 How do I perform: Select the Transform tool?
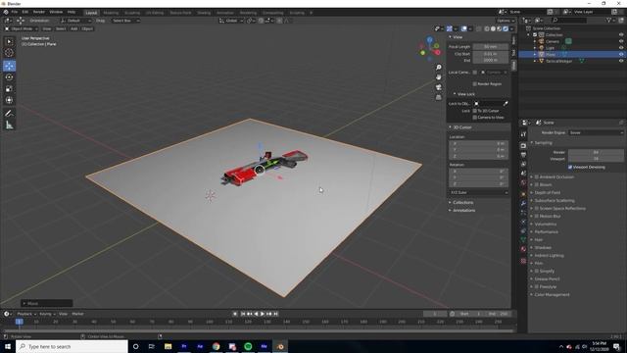click(x=9, y=100)
